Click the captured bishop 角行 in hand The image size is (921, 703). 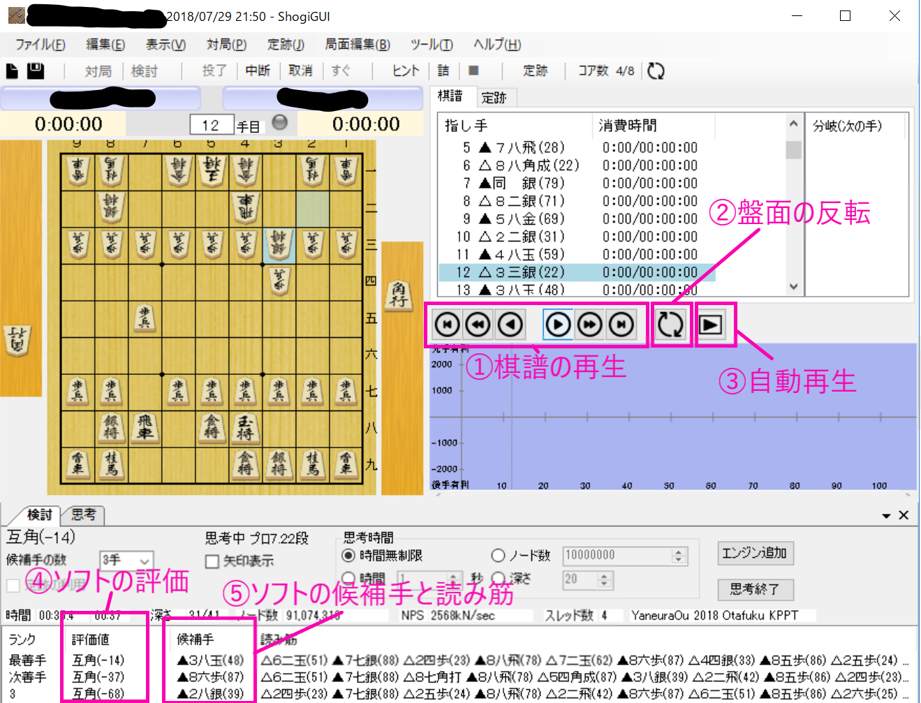[399, 297]
